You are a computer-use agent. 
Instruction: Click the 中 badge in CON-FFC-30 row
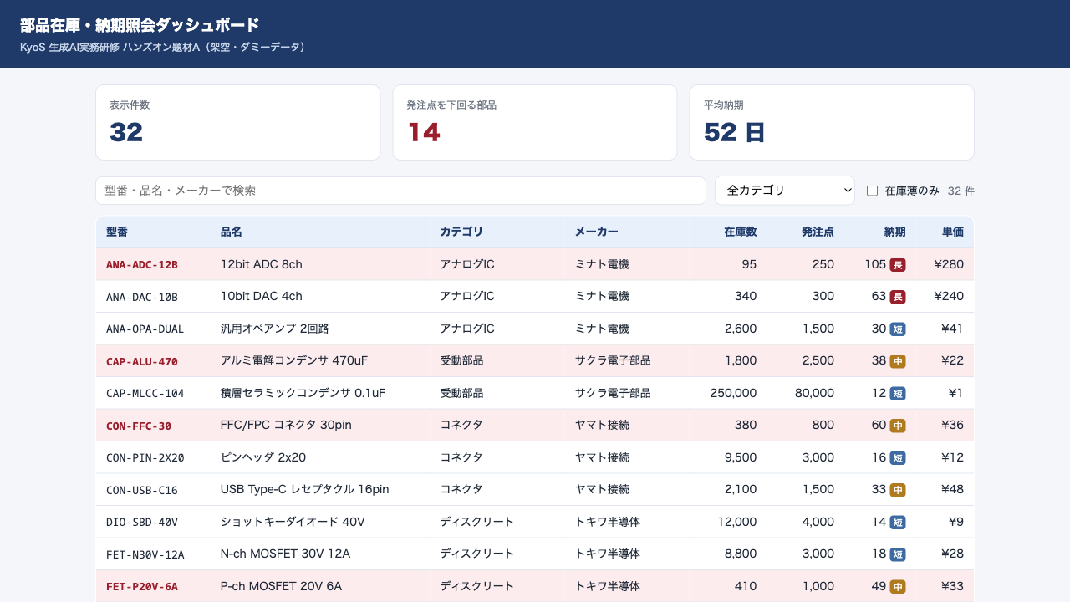pyautogui.click(x=898, y=426)
